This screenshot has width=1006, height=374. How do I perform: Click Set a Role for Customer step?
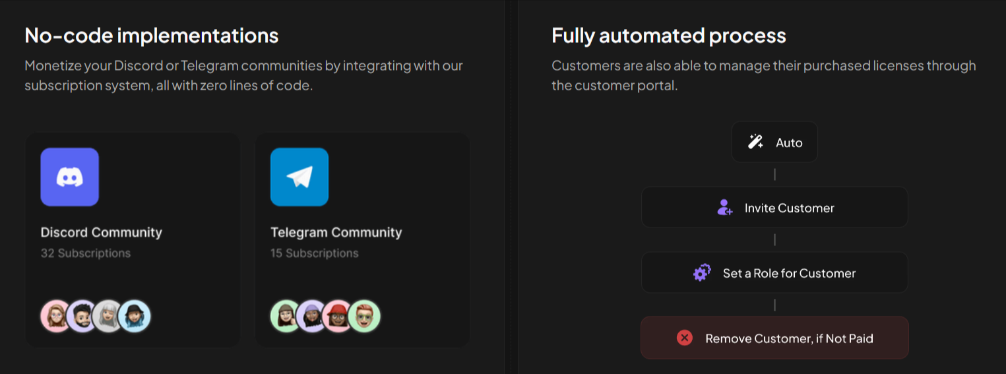coord(774,272)
